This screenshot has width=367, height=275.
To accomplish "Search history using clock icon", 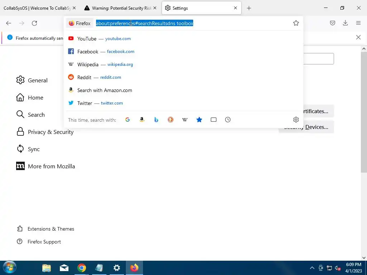I will pyautogui.click(x=228, y=120).
